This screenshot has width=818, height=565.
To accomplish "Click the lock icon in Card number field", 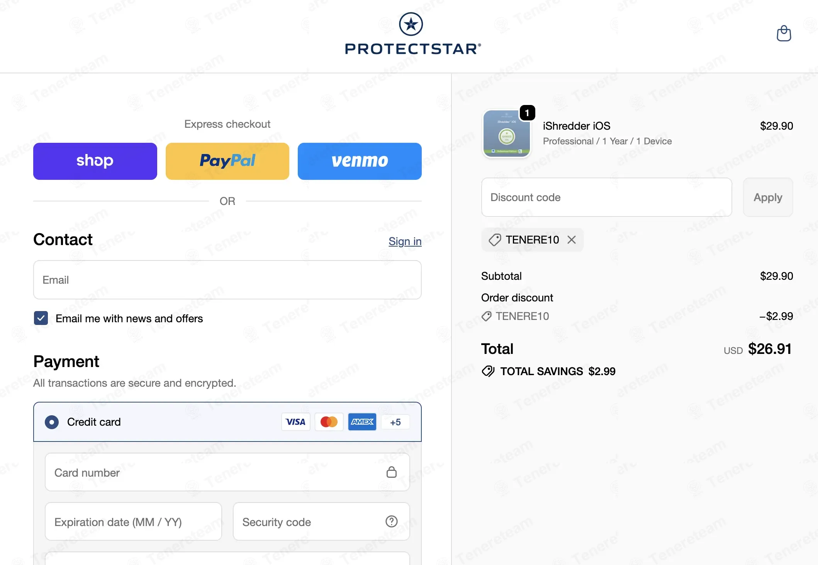I will (x=392, y=472).
